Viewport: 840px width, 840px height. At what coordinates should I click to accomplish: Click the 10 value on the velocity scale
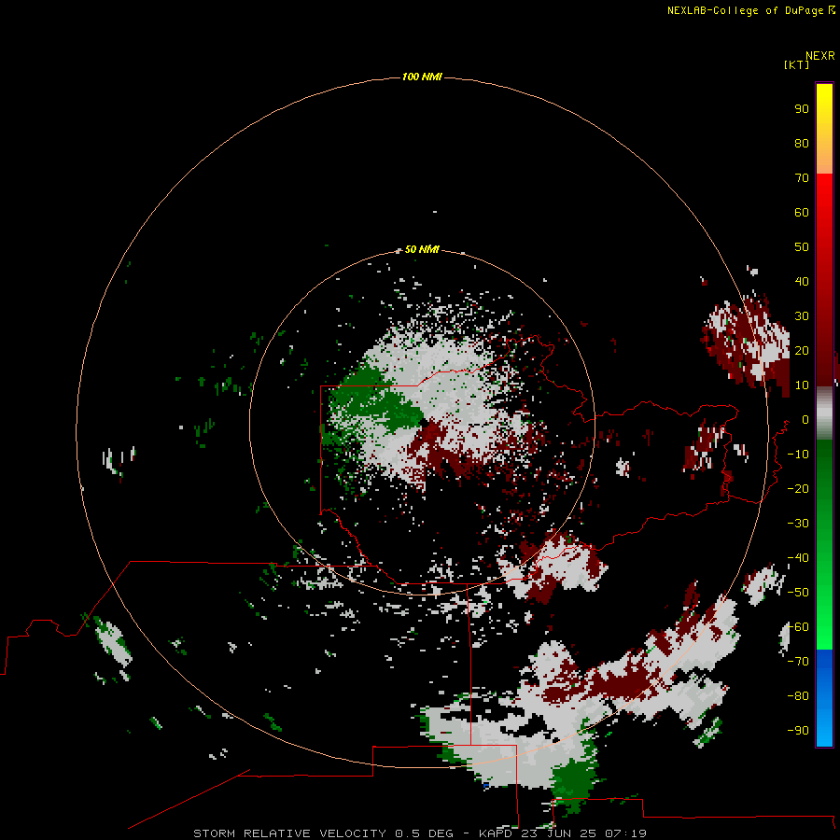point(802,385)
